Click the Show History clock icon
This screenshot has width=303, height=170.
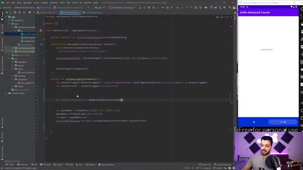pos(196,8)
